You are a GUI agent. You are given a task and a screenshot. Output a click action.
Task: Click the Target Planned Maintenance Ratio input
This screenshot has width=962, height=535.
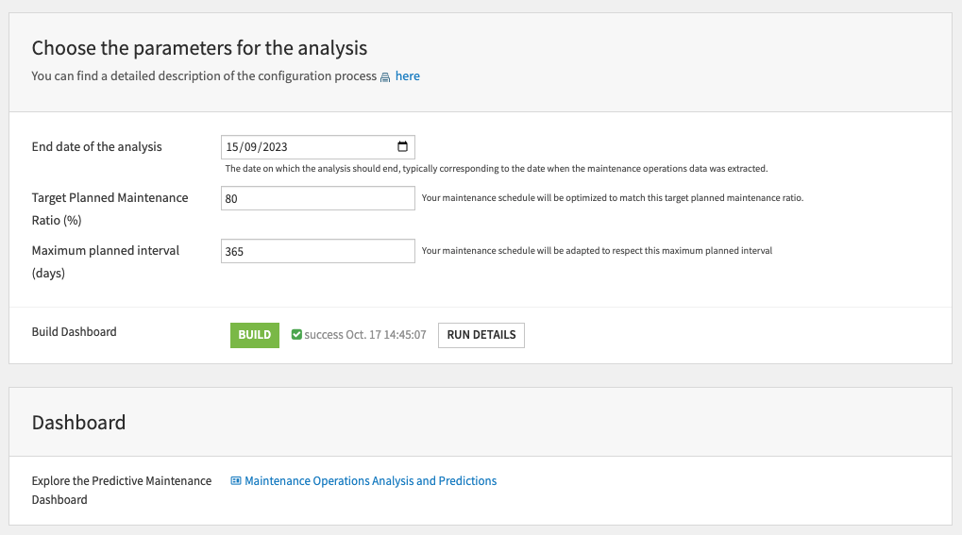coord(318,198)
